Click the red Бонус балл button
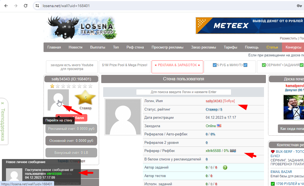Screen dimensions: 304x186 click(71, 118)
